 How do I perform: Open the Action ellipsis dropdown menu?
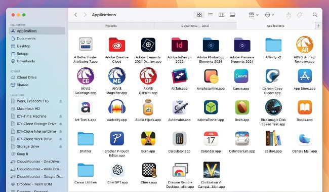click(x=270, y=15)
